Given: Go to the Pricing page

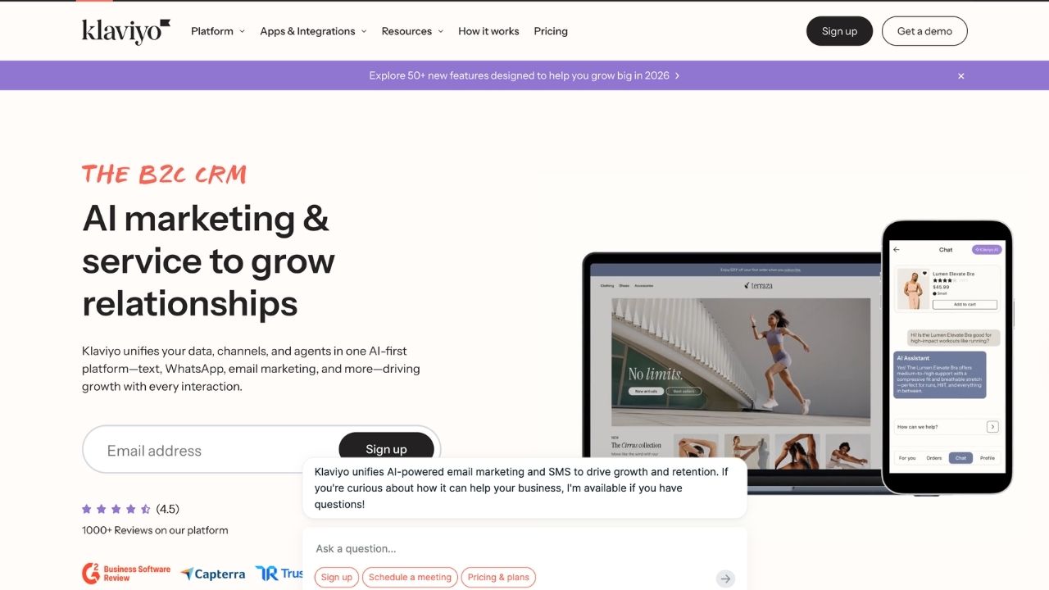Looking at the screenshot, I should 551,31.
